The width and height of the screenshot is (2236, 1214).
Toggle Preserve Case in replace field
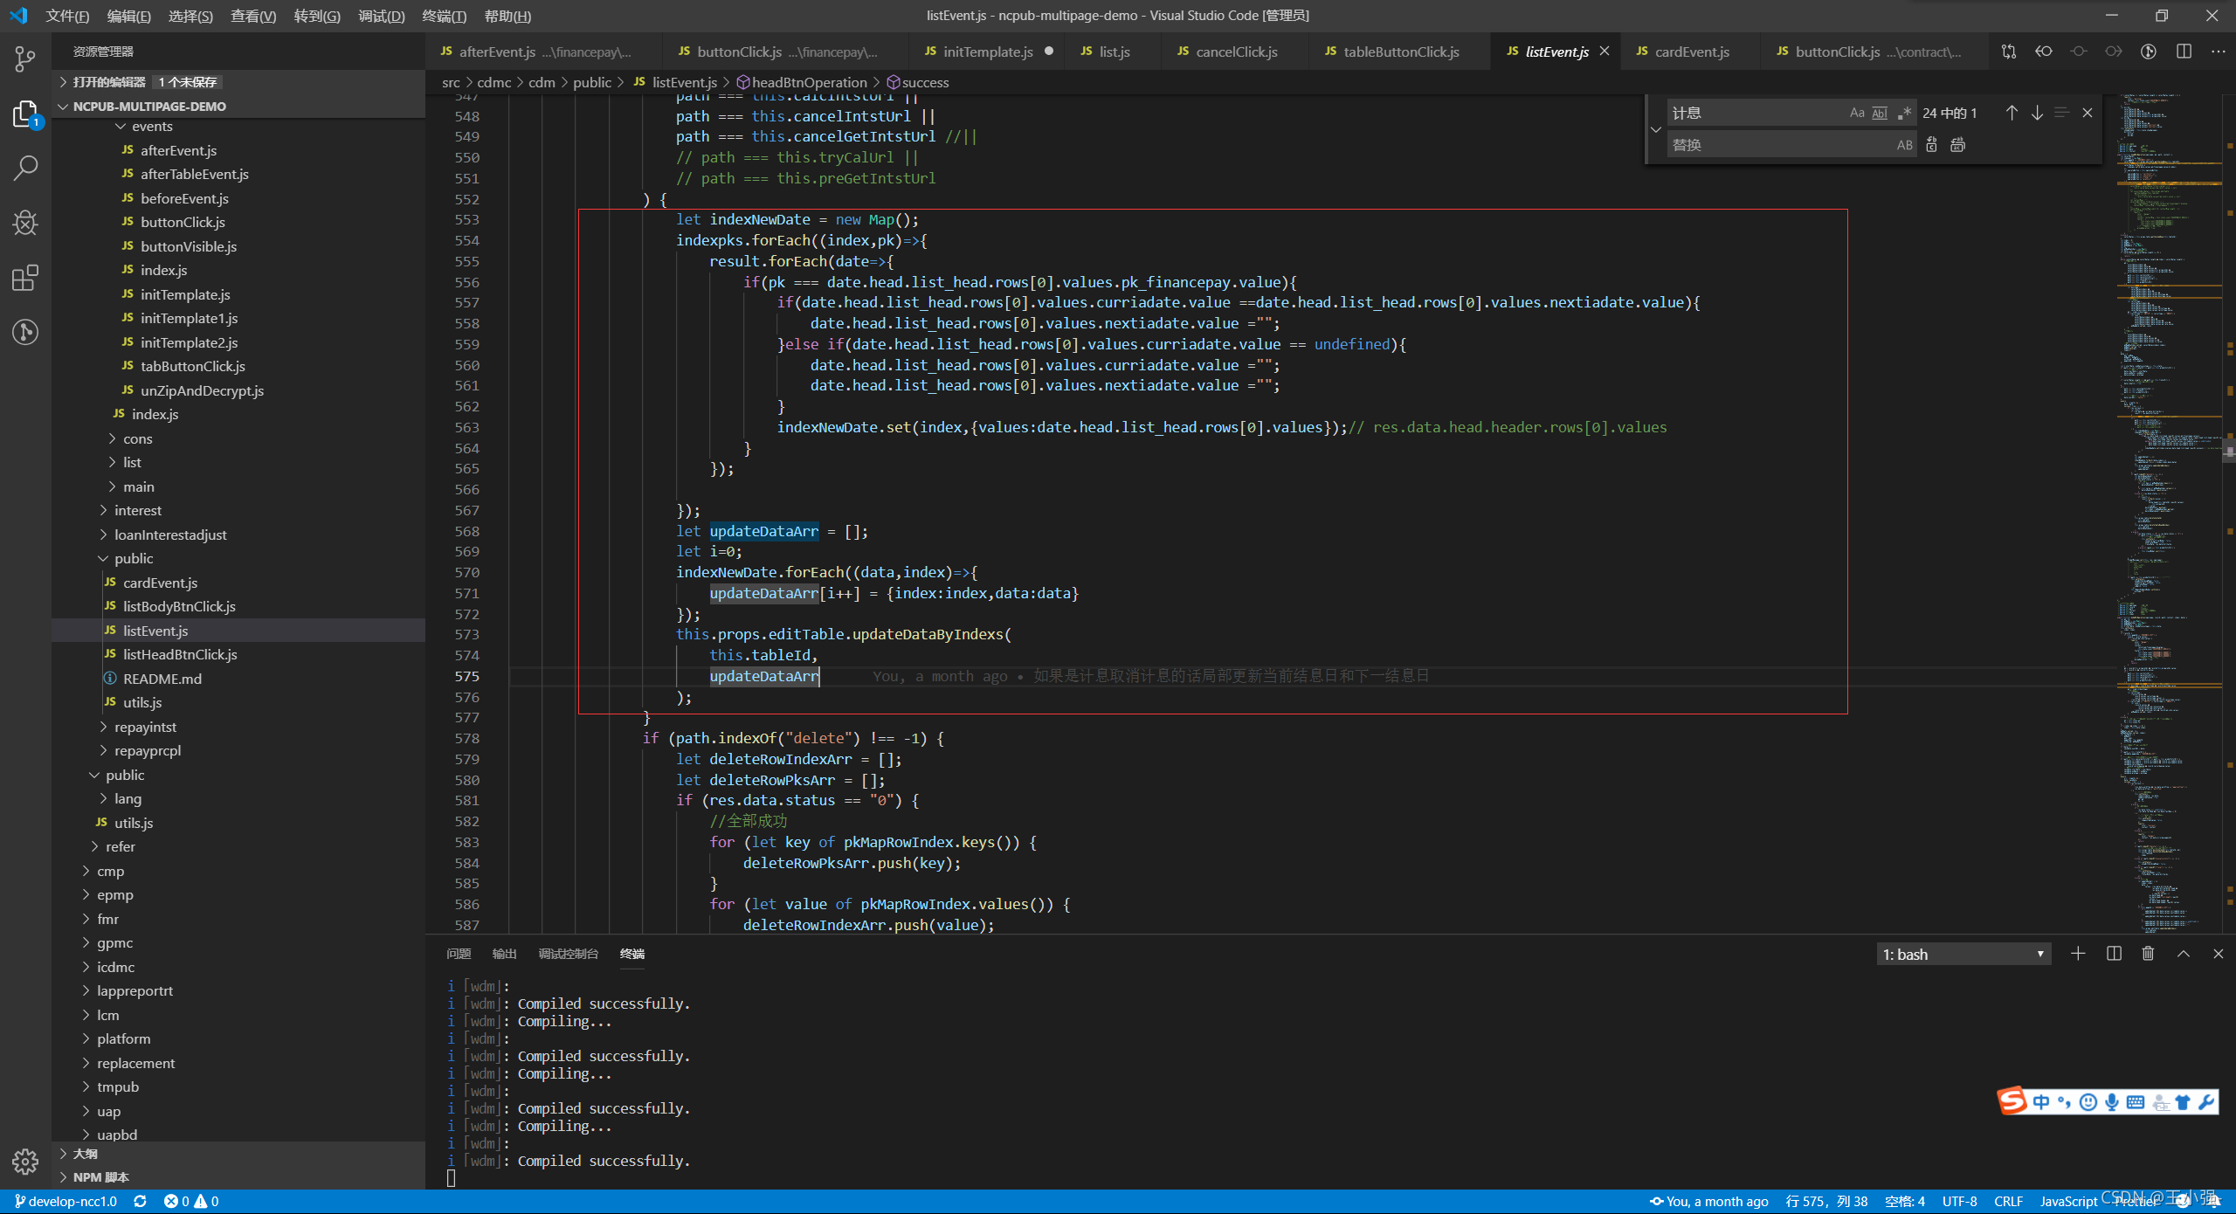[1904, 145]
